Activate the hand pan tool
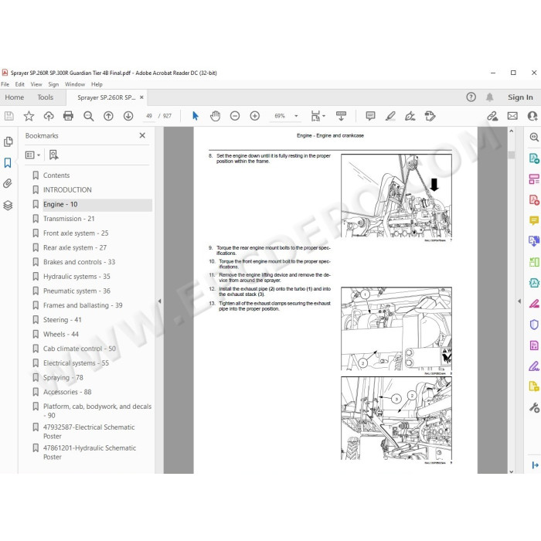This screenshot has height=541, width=541. pos(215,116)
